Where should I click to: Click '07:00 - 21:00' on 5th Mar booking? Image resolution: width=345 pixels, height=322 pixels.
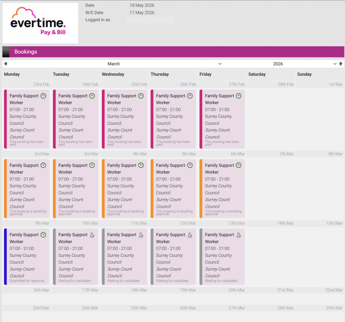coord(168,179)
